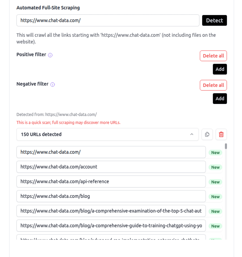Image resolution: width=242 pixels, height=257 pixels.
Task: Delete all Positive filters
Action: pos(213,56)
